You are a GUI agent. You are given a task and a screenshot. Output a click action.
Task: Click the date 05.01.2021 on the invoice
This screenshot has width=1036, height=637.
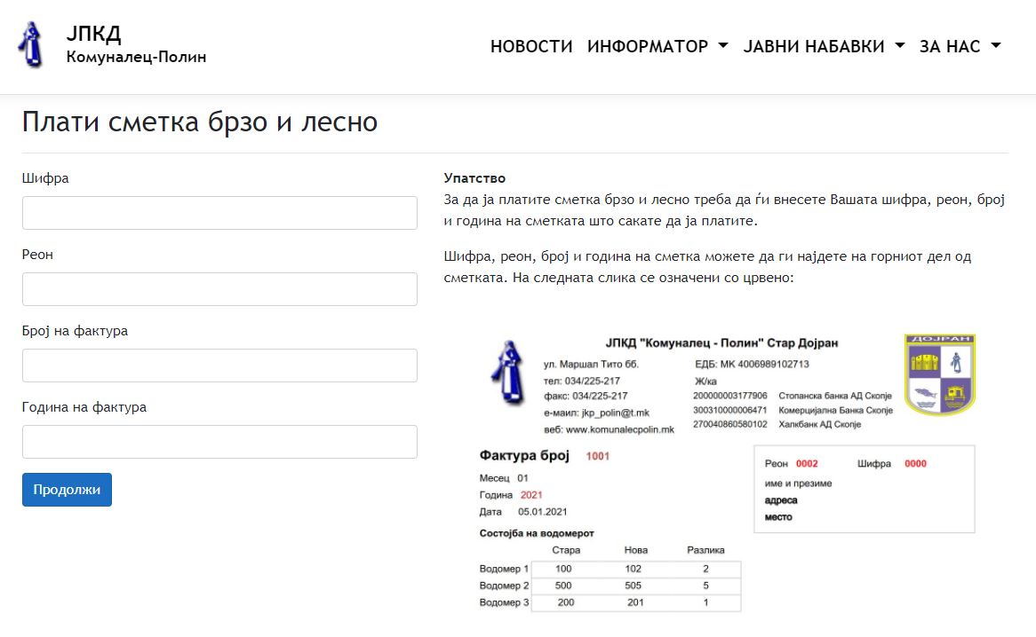click(543, 512)
